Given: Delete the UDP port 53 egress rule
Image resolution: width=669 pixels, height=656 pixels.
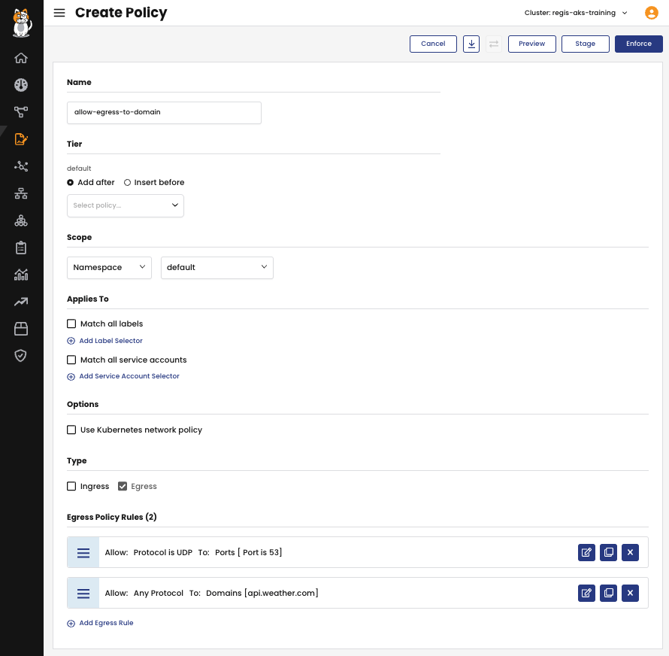Looking at the screenshot, I should tap(630, 553).
